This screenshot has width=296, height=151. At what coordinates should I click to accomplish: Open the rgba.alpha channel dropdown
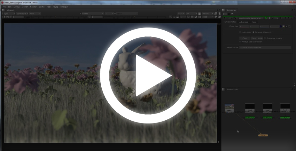22,14
